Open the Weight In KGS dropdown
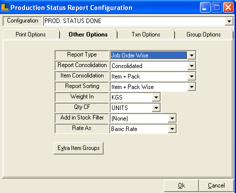Screen dimensions: 236x193 tap(156, 97)
